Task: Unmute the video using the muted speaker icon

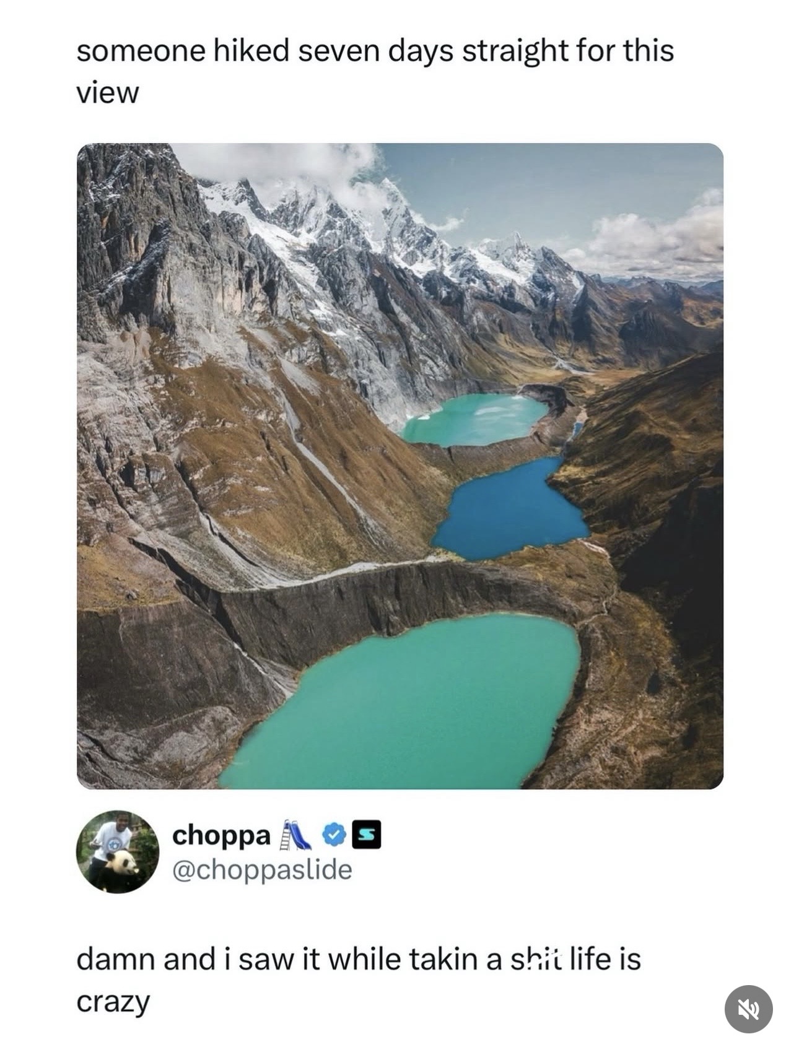Action: pyautogui.click(x=748, y=1009)
